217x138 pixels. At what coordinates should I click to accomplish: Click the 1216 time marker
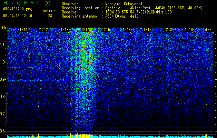127,30
